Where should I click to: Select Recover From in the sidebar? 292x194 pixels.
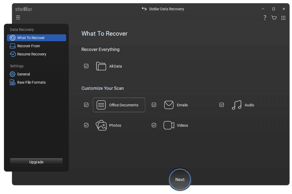tap(29, 46)
